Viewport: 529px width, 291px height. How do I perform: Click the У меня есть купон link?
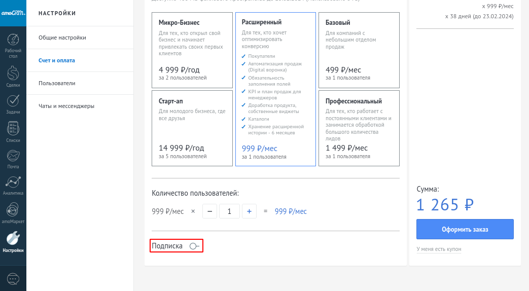439,249
